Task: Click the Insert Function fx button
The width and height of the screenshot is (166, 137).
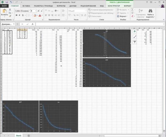Action: [x=33, y=24]
